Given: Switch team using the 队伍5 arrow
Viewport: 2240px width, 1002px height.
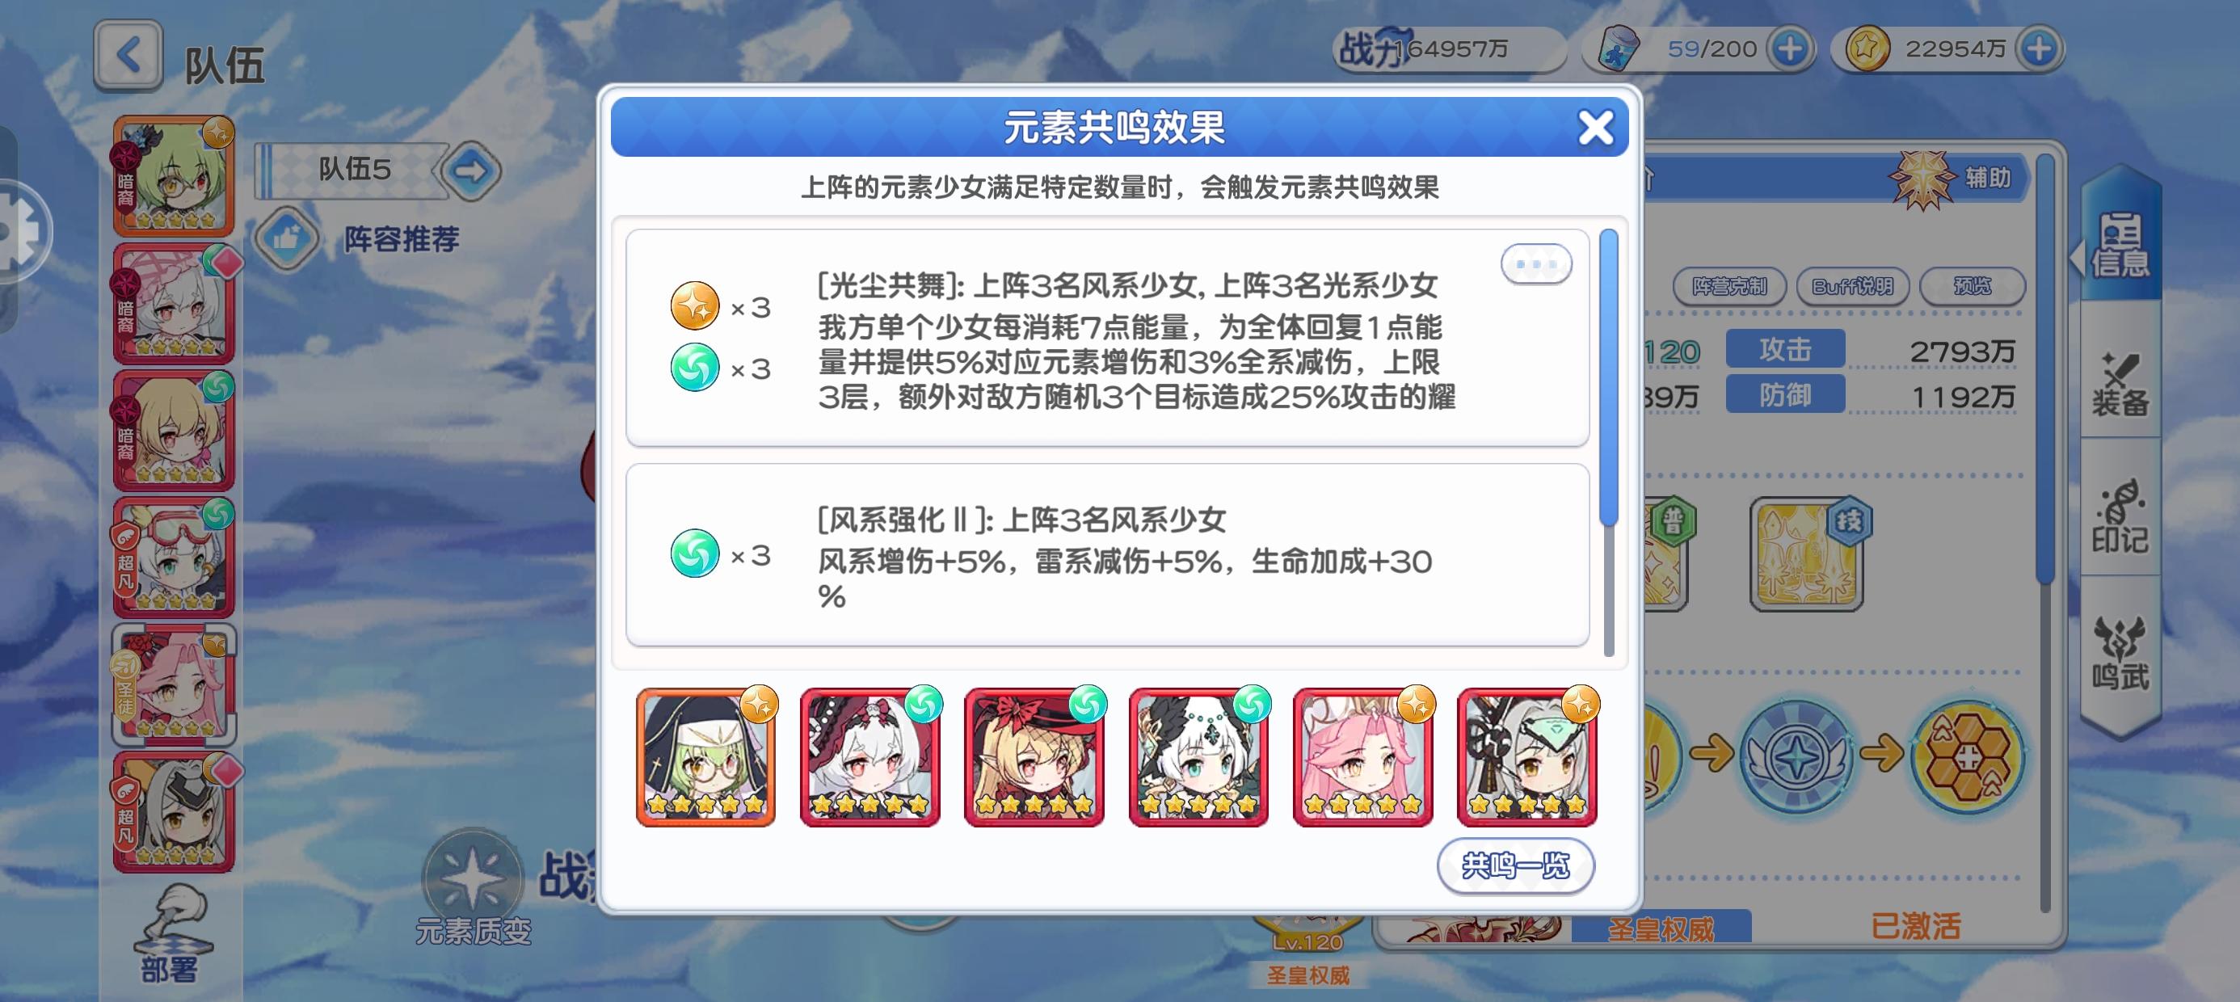Looking at the screenshot, I should (x=471, y=170).
